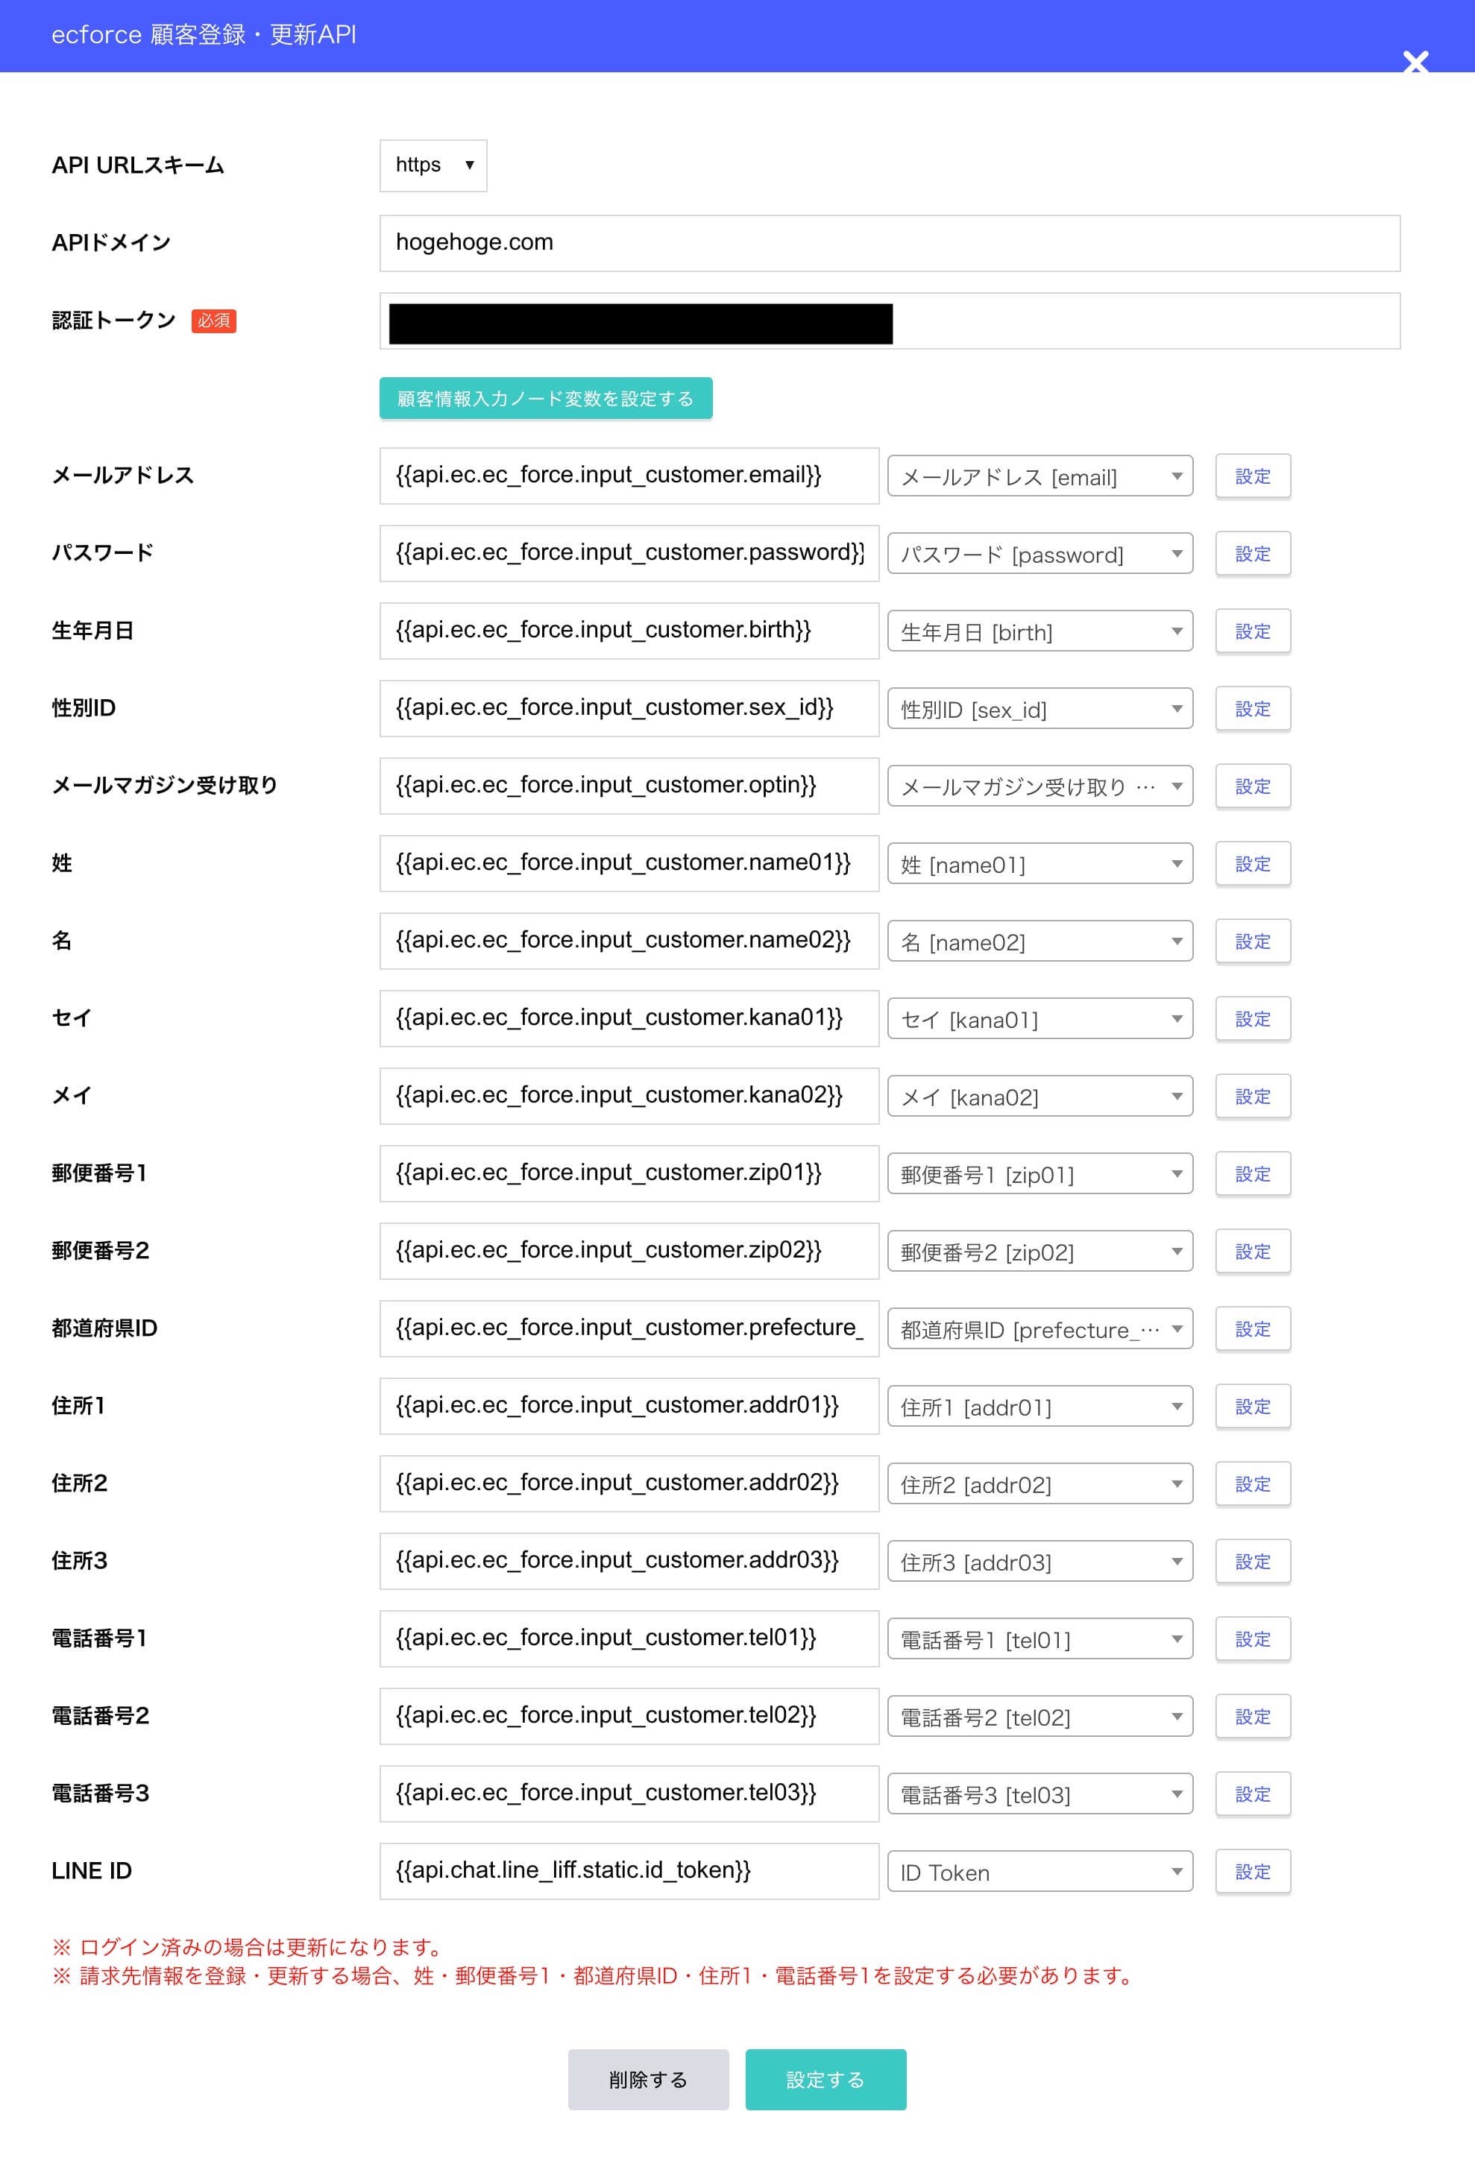Viewport: 1475px width, 2161px height.
Task: Expand the メールマガジン受け取り dropdown
Action: pos(1040,786)
